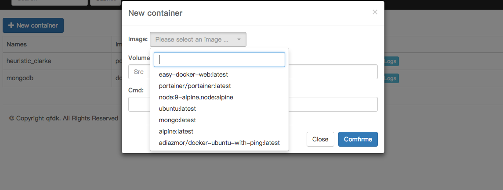Select easy-docker-web:latest image option
503x190 pixels.
193,74
